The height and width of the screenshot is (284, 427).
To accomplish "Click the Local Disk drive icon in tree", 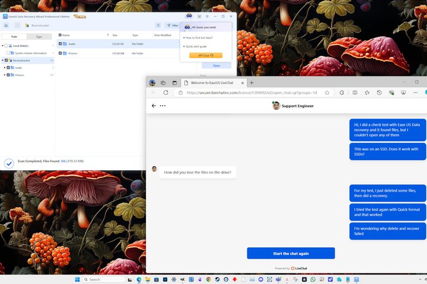I will (10, 46).
